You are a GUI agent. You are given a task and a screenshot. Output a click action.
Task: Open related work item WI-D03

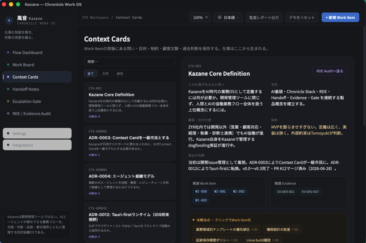201,200
